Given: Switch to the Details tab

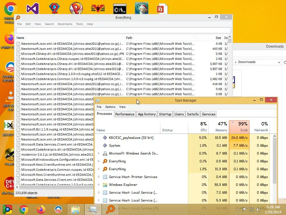Looking at the screenshot, I should click(193, 114).
